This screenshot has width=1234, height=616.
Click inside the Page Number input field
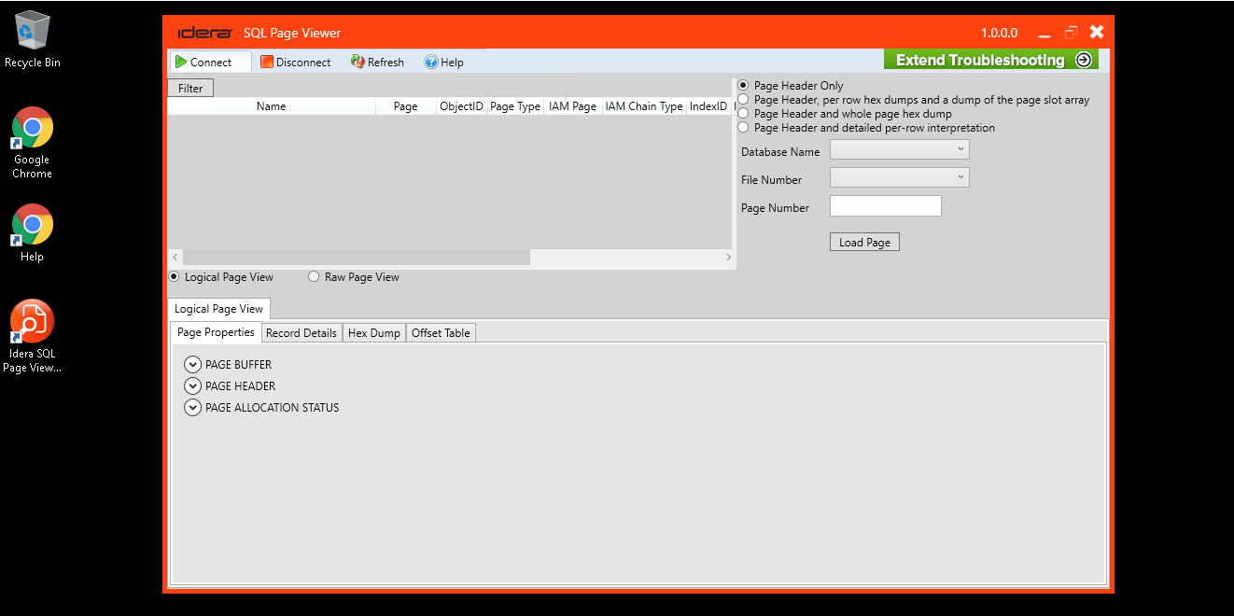pyautogui.click(x=884, y=205)
